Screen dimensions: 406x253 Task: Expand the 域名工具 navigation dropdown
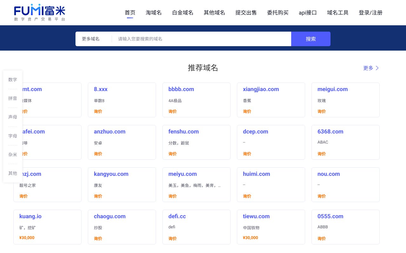[x=337, y=13]
